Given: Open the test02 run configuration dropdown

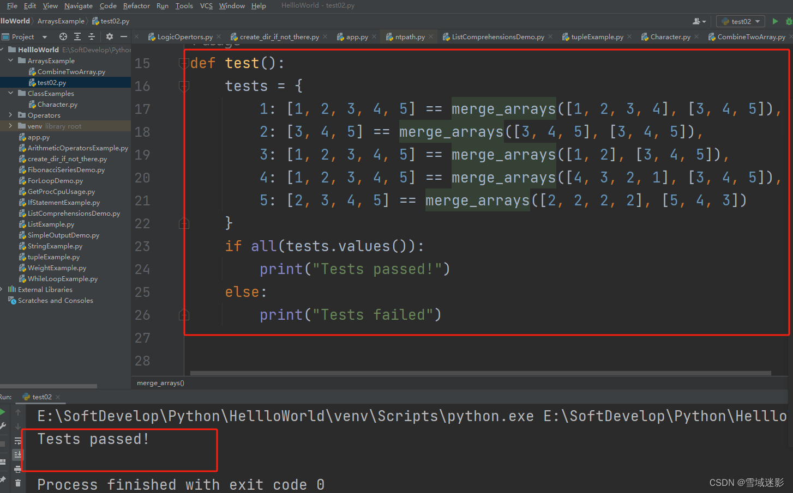Looking at the screenshot, I should coord(757,21).
